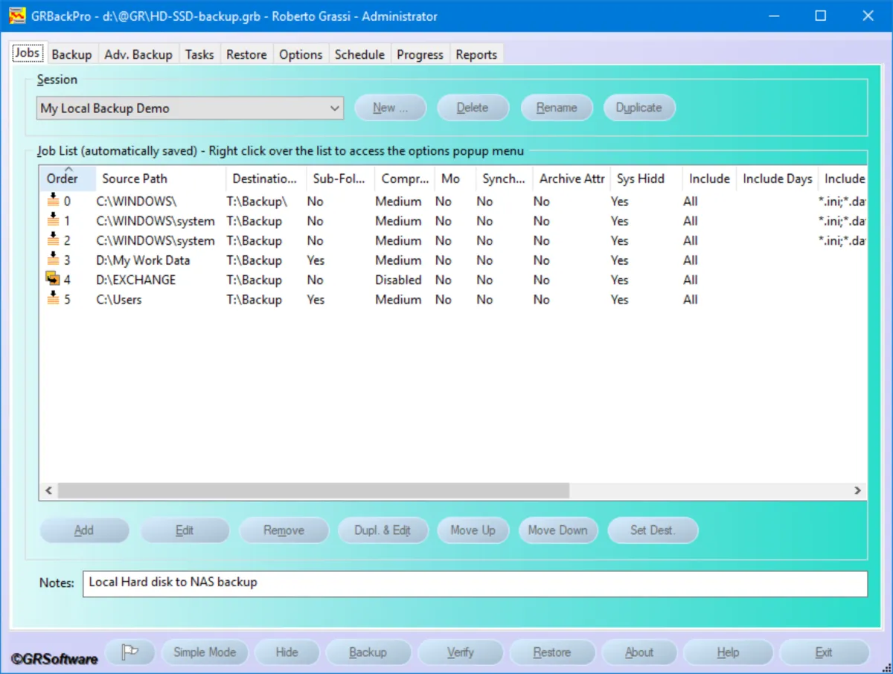893x674 pixels.
Task: Click into the Notes text field
Action: [475, 583]
